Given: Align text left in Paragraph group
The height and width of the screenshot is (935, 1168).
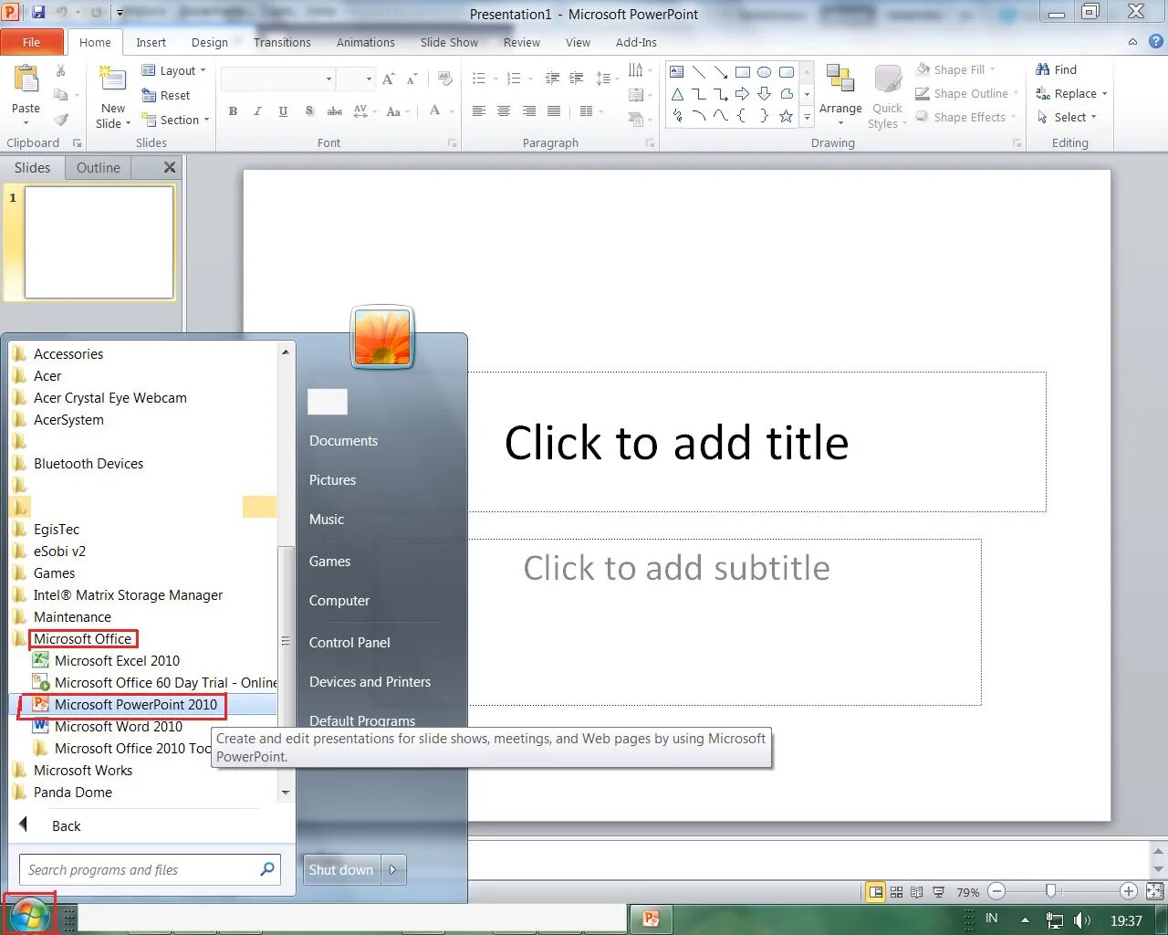Looking at the screenshot, I should click(x=478, y=111).
